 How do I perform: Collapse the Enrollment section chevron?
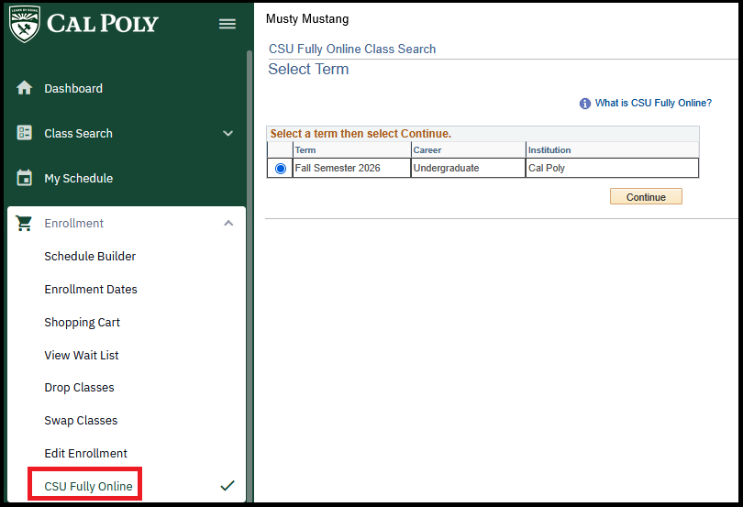(228, 223)
